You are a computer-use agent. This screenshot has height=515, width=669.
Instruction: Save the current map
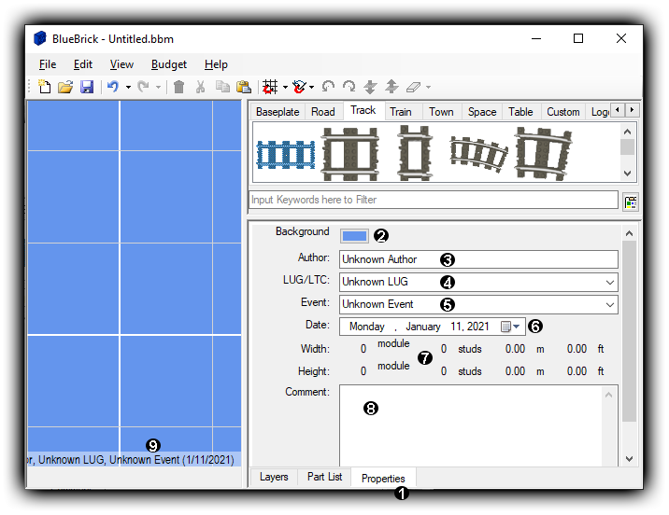tap(87, 87)
